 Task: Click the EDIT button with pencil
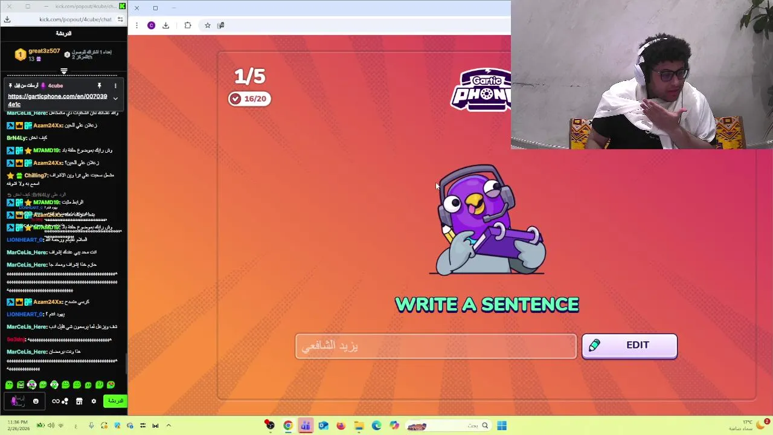click(629, 346)
